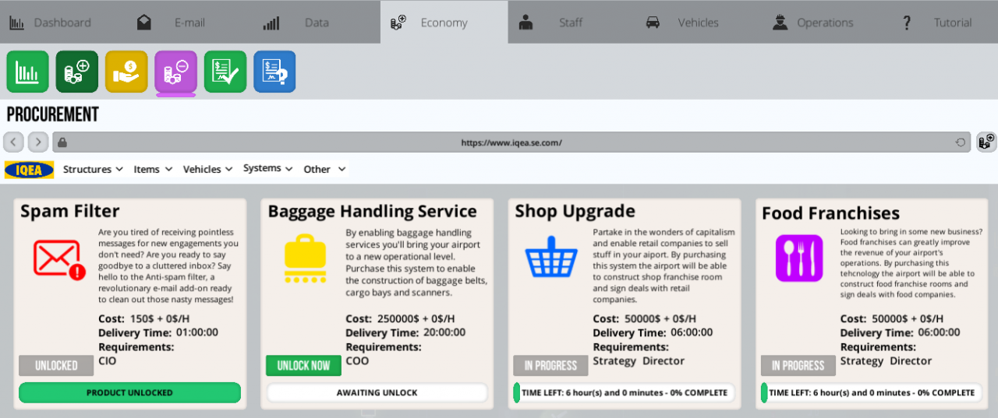
Task: Expand the Structures dropdown menu
Action: click(93, 169)
